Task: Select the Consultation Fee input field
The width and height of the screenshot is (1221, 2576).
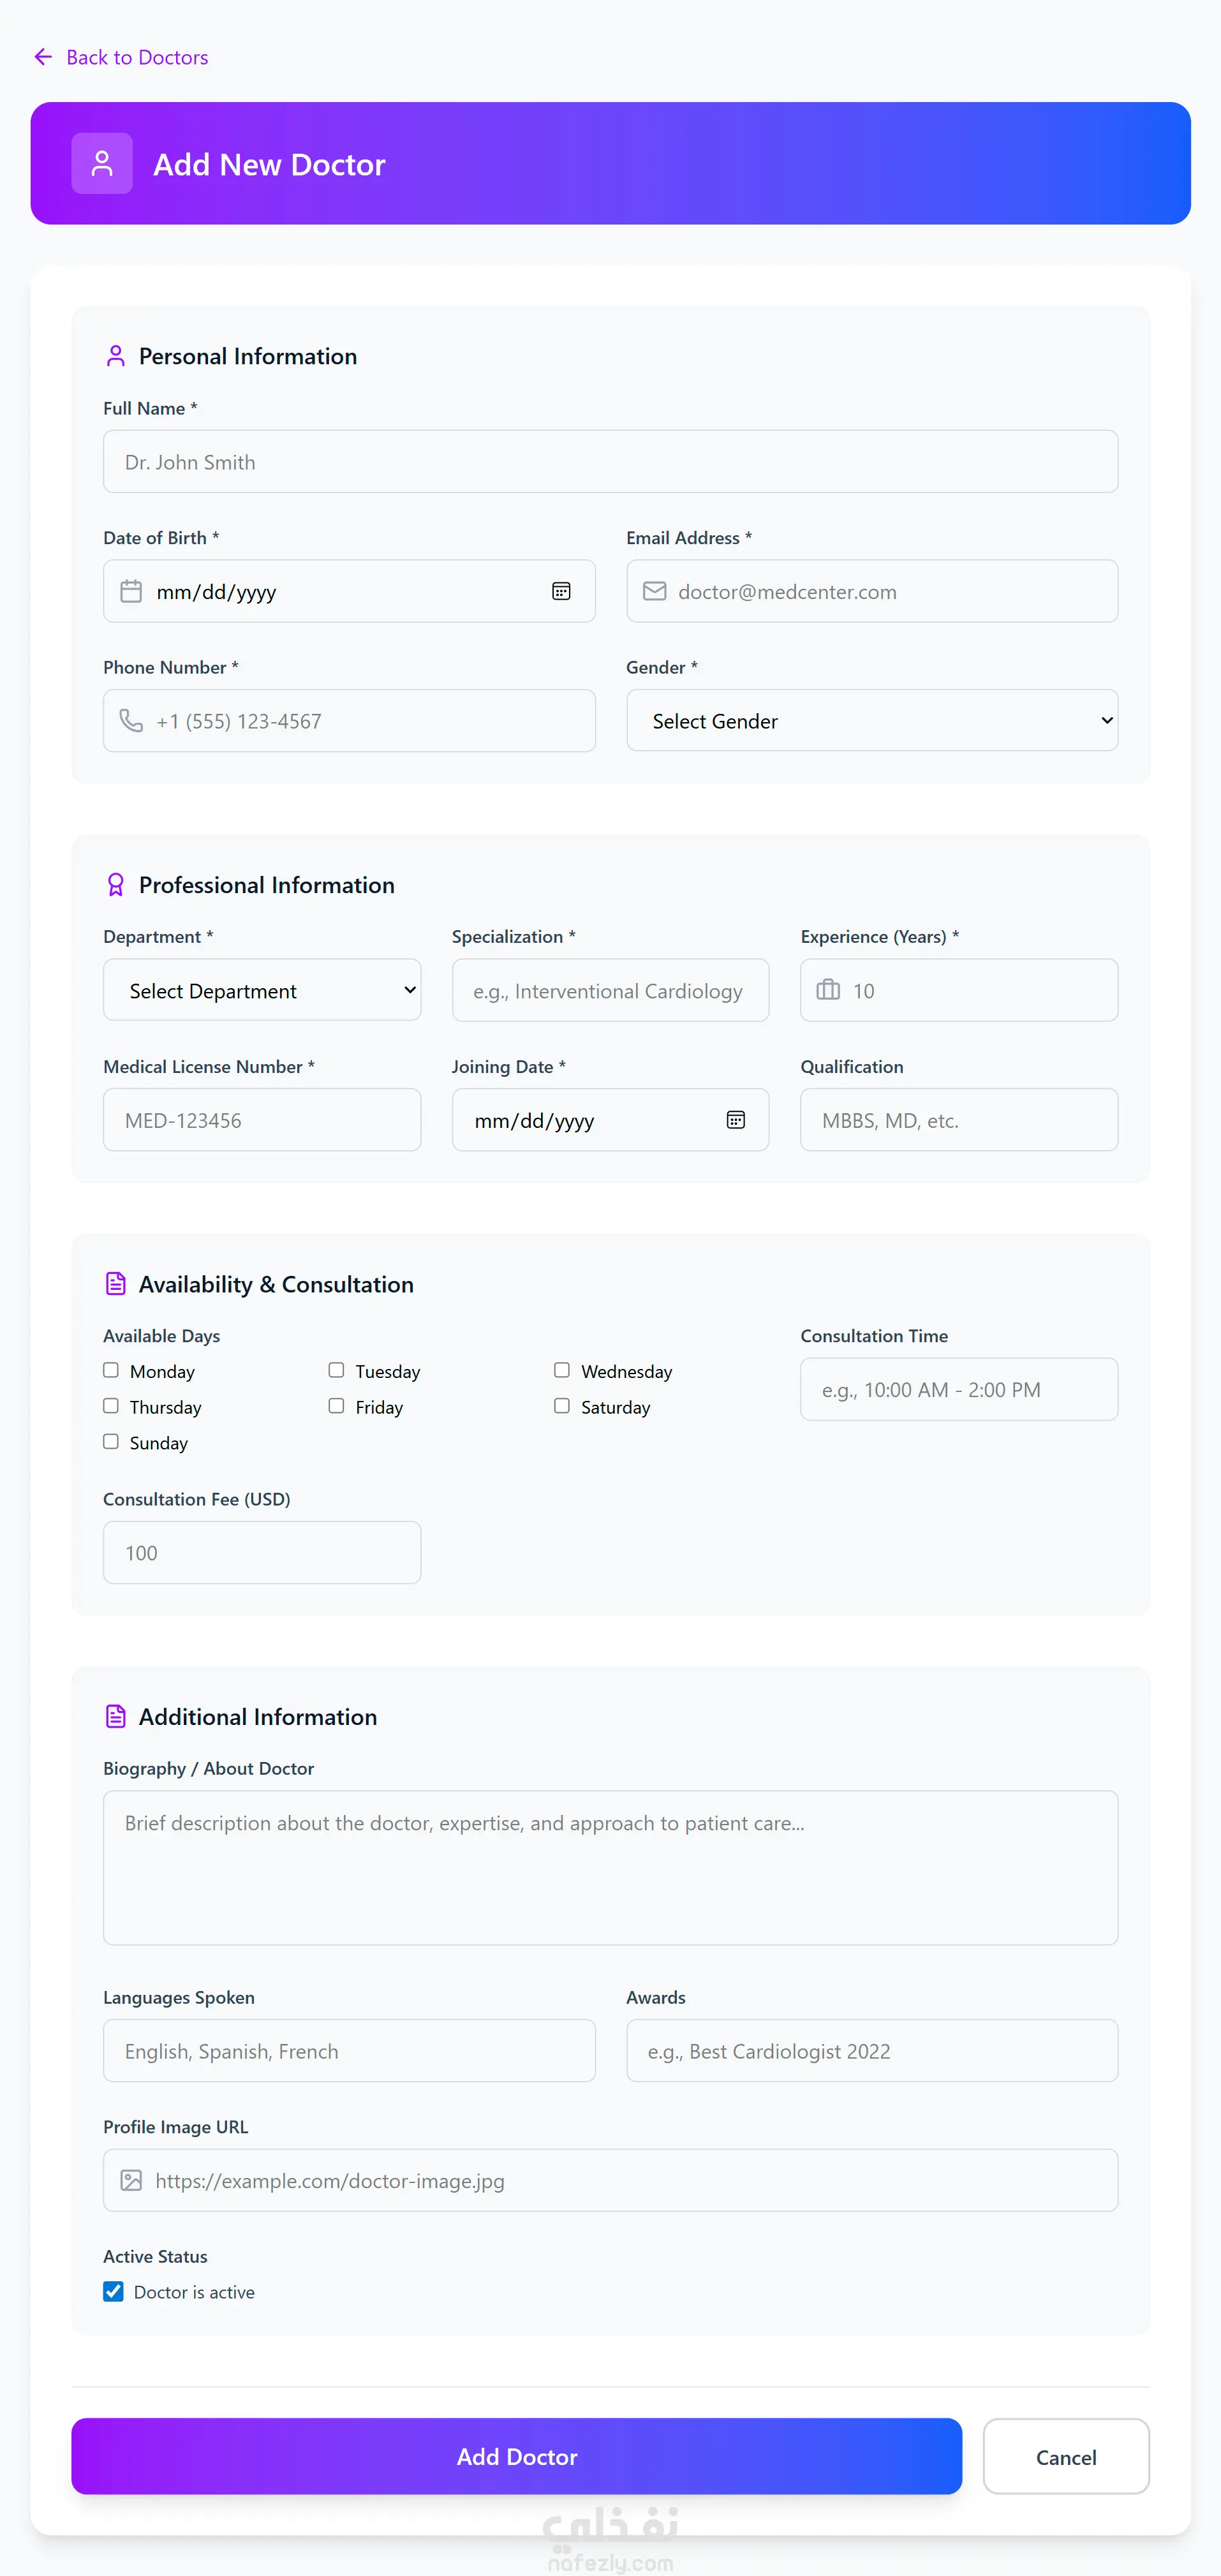Action: (x=262, y=1552)
